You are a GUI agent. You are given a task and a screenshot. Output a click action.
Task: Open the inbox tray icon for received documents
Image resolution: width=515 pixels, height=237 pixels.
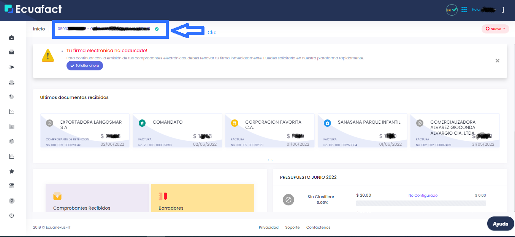(x=11, y=82)
